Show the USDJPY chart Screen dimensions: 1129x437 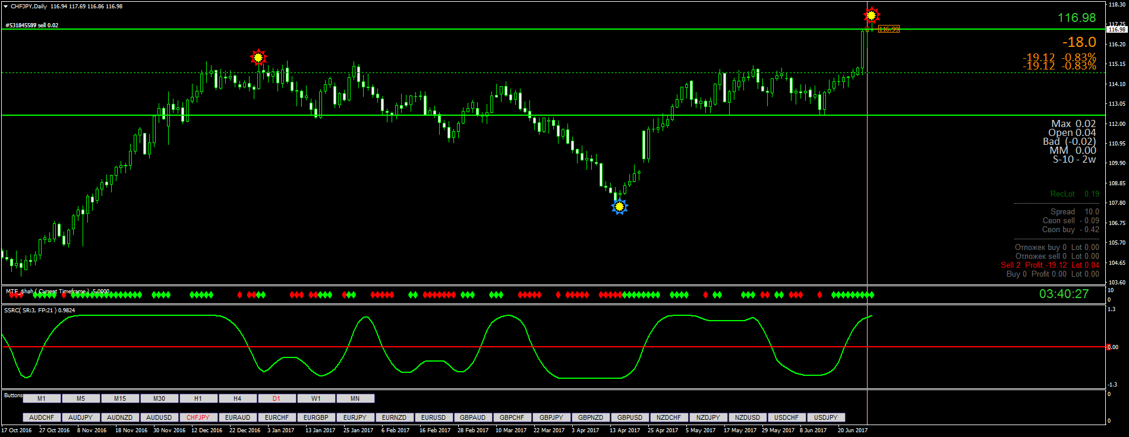click(x=826, y=417)
